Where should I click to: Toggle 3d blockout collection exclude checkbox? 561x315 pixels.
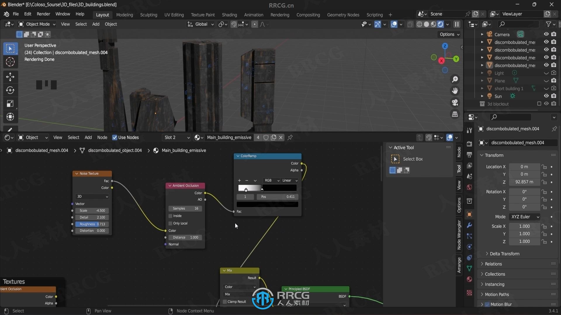tap(539, 104)
